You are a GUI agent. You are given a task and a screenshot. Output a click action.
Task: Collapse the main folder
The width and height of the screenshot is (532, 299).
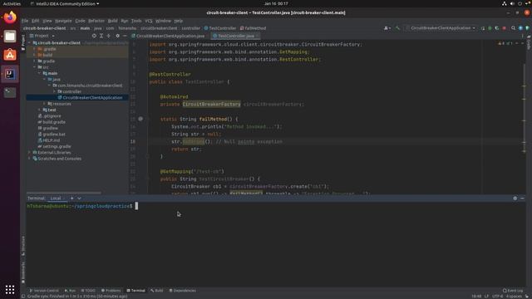(x=39, y=73)
